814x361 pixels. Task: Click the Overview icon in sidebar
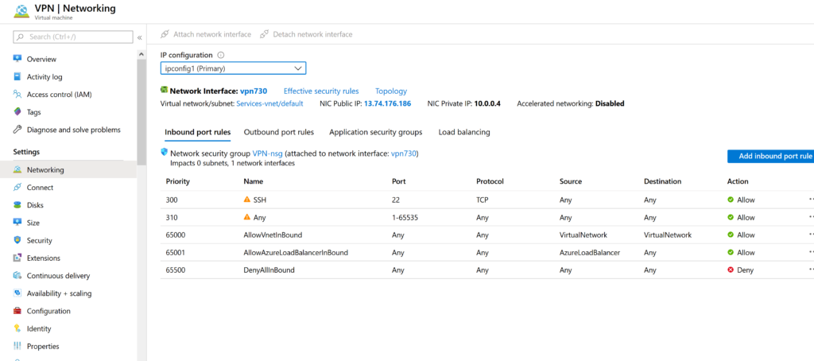[17, 59]
